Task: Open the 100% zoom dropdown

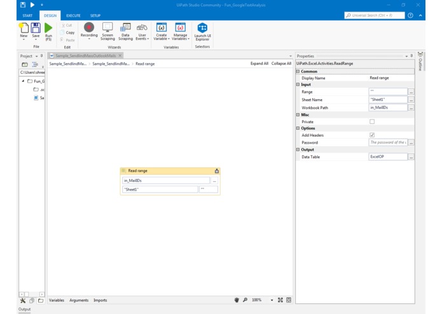Action: [272, 300]
